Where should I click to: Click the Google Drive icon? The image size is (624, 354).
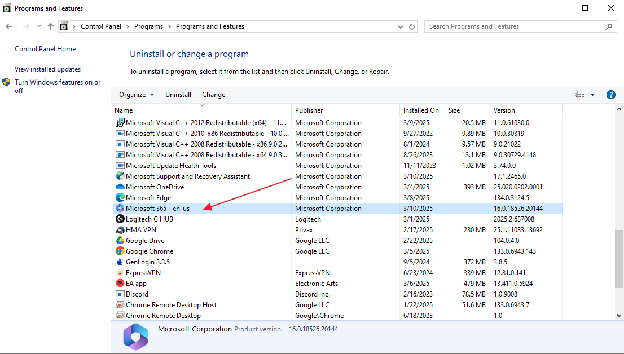pos(120,241)
